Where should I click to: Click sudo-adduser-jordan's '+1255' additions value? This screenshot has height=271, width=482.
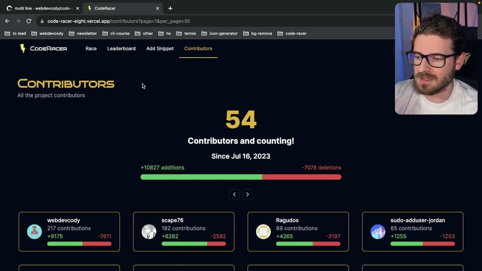pyautogui.click(x=398, y=236)
